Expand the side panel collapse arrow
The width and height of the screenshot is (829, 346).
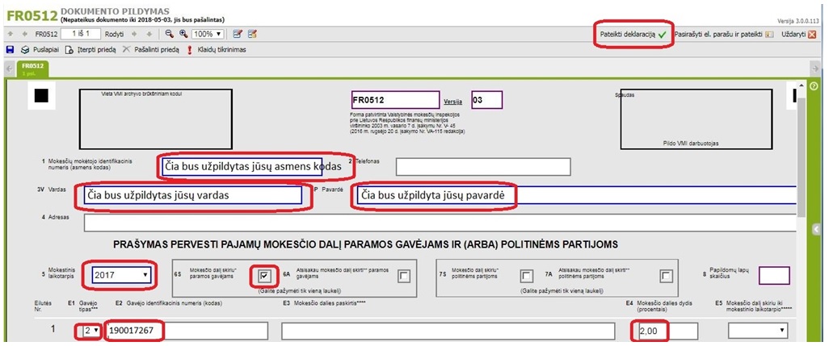tap(817, 229)
